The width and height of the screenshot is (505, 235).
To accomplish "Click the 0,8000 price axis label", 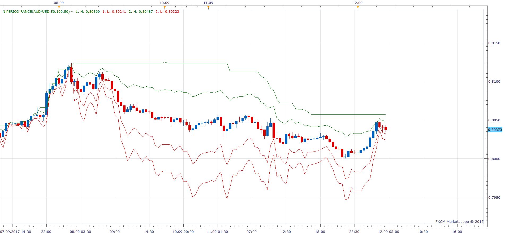I will [x=494, y=159].
